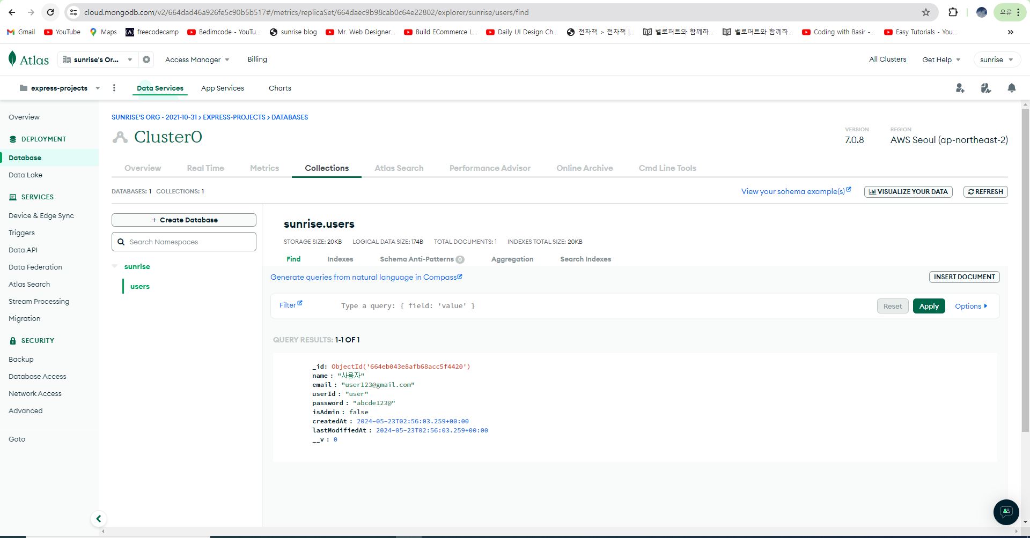Click the Insert Document button
Screen dimensions: 1030x538
pos(965,277)
